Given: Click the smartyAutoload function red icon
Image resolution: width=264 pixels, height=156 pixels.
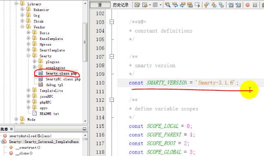Looking at the screenshot, I should pyautogui.click(x=5, y=136).
